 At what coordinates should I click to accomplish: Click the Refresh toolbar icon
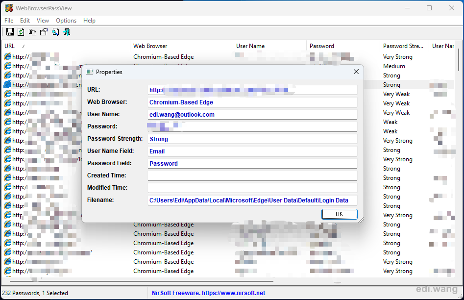(x=21, y=32)
